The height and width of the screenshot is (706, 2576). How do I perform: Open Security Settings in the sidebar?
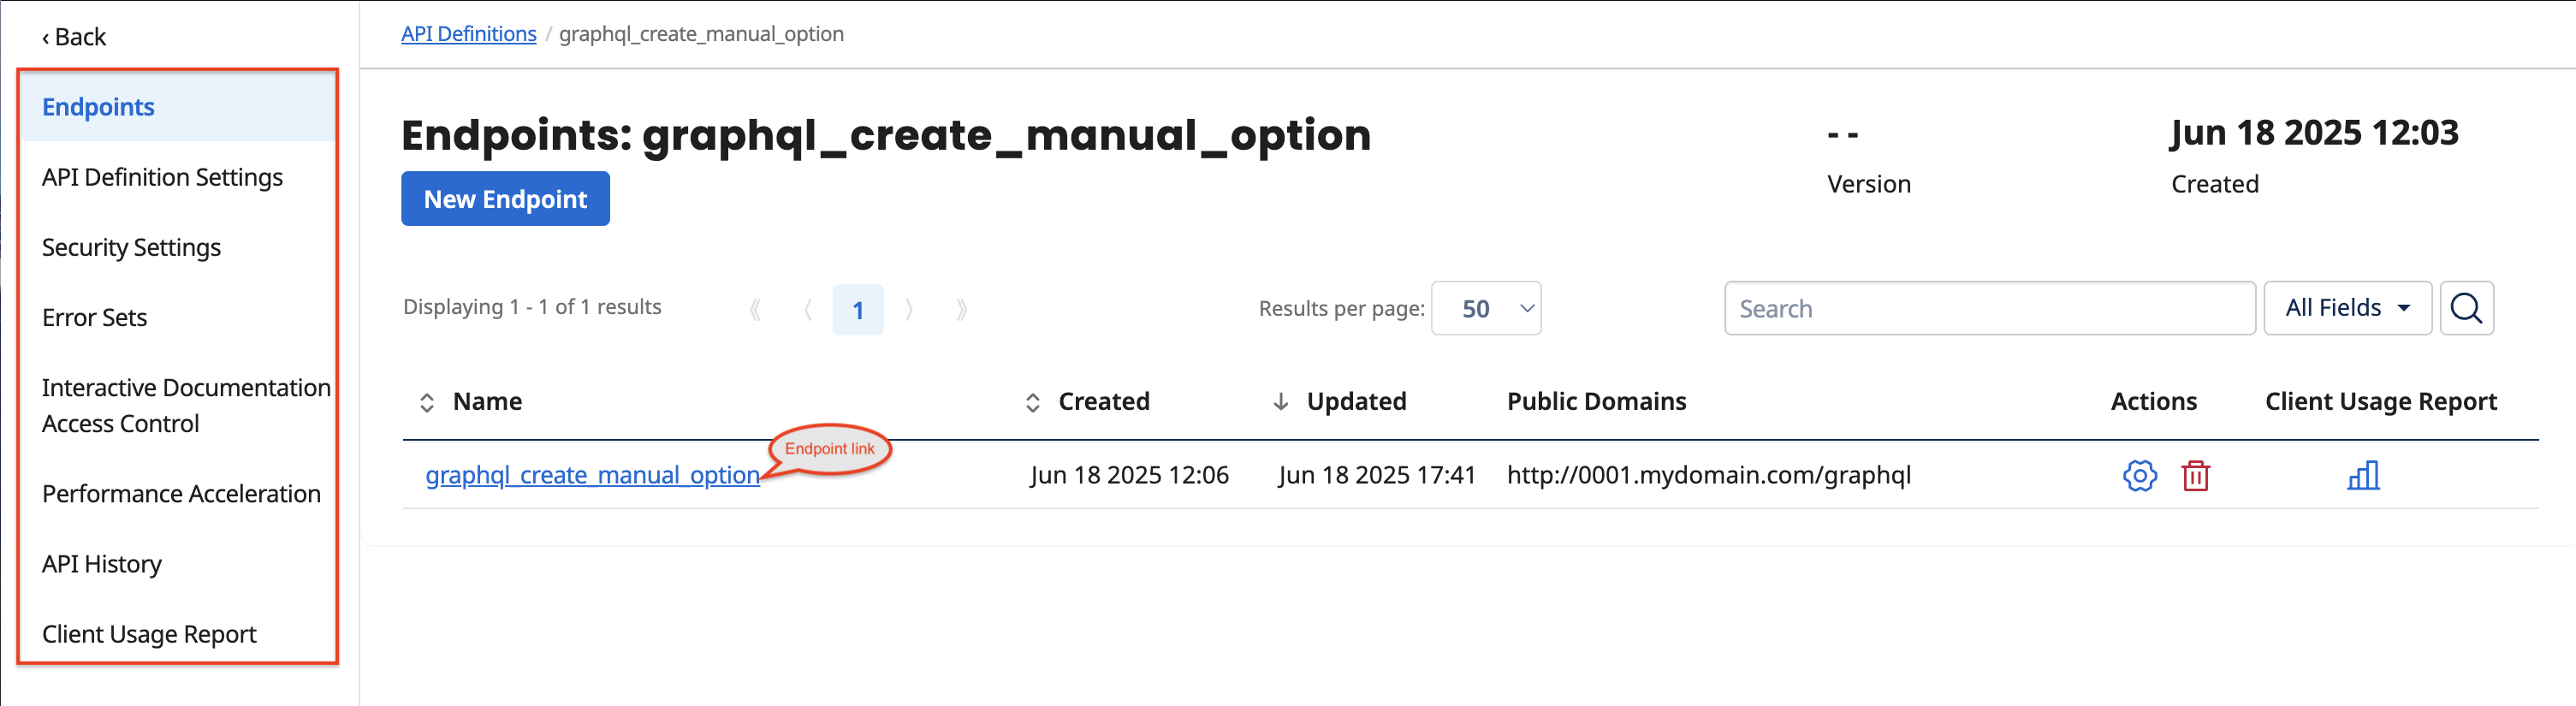pyautogui.click(x=131, y=247)
